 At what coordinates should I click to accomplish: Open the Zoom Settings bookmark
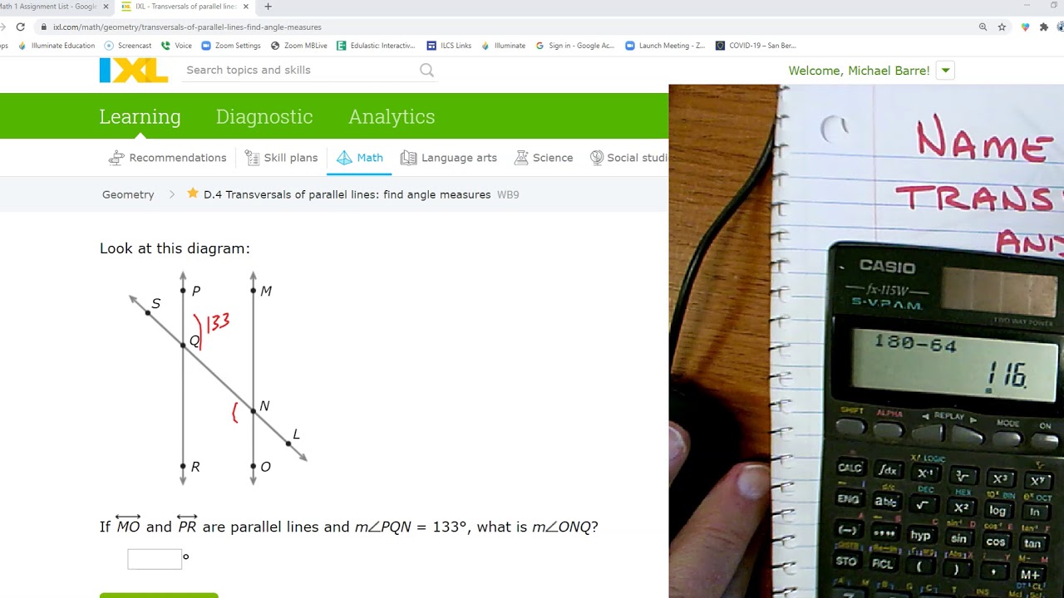pos(231,46)
